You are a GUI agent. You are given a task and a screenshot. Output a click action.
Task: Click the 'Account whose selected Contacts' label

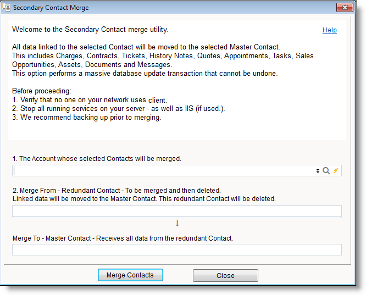(x=97, y=158)
